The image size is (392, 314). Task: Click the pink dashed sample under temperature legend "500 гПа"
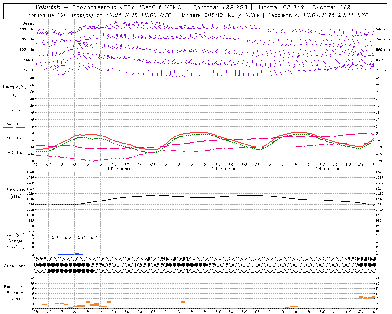pyautogui.click(x=14, y=156)
